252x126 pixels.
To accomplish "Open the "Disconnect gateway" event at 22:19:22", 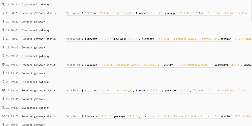I will coord(36,108).
